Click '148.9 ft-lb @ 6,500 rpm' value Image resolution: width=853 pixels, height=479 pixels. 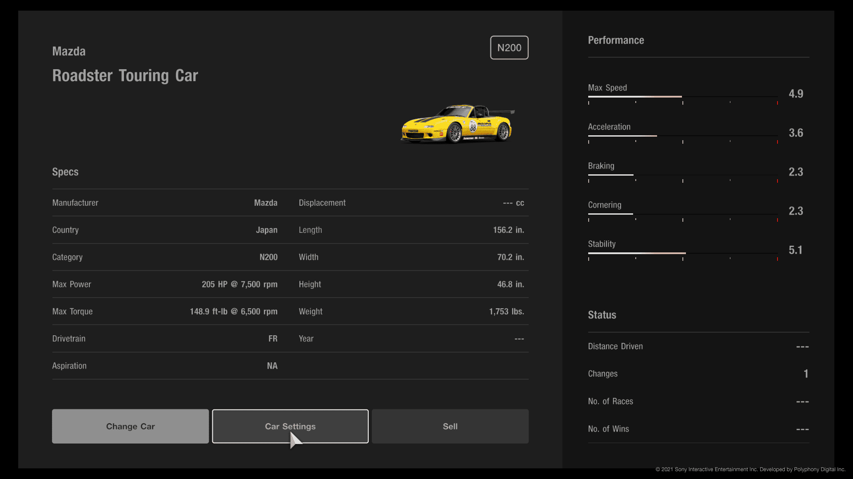[x=234, y=311]
